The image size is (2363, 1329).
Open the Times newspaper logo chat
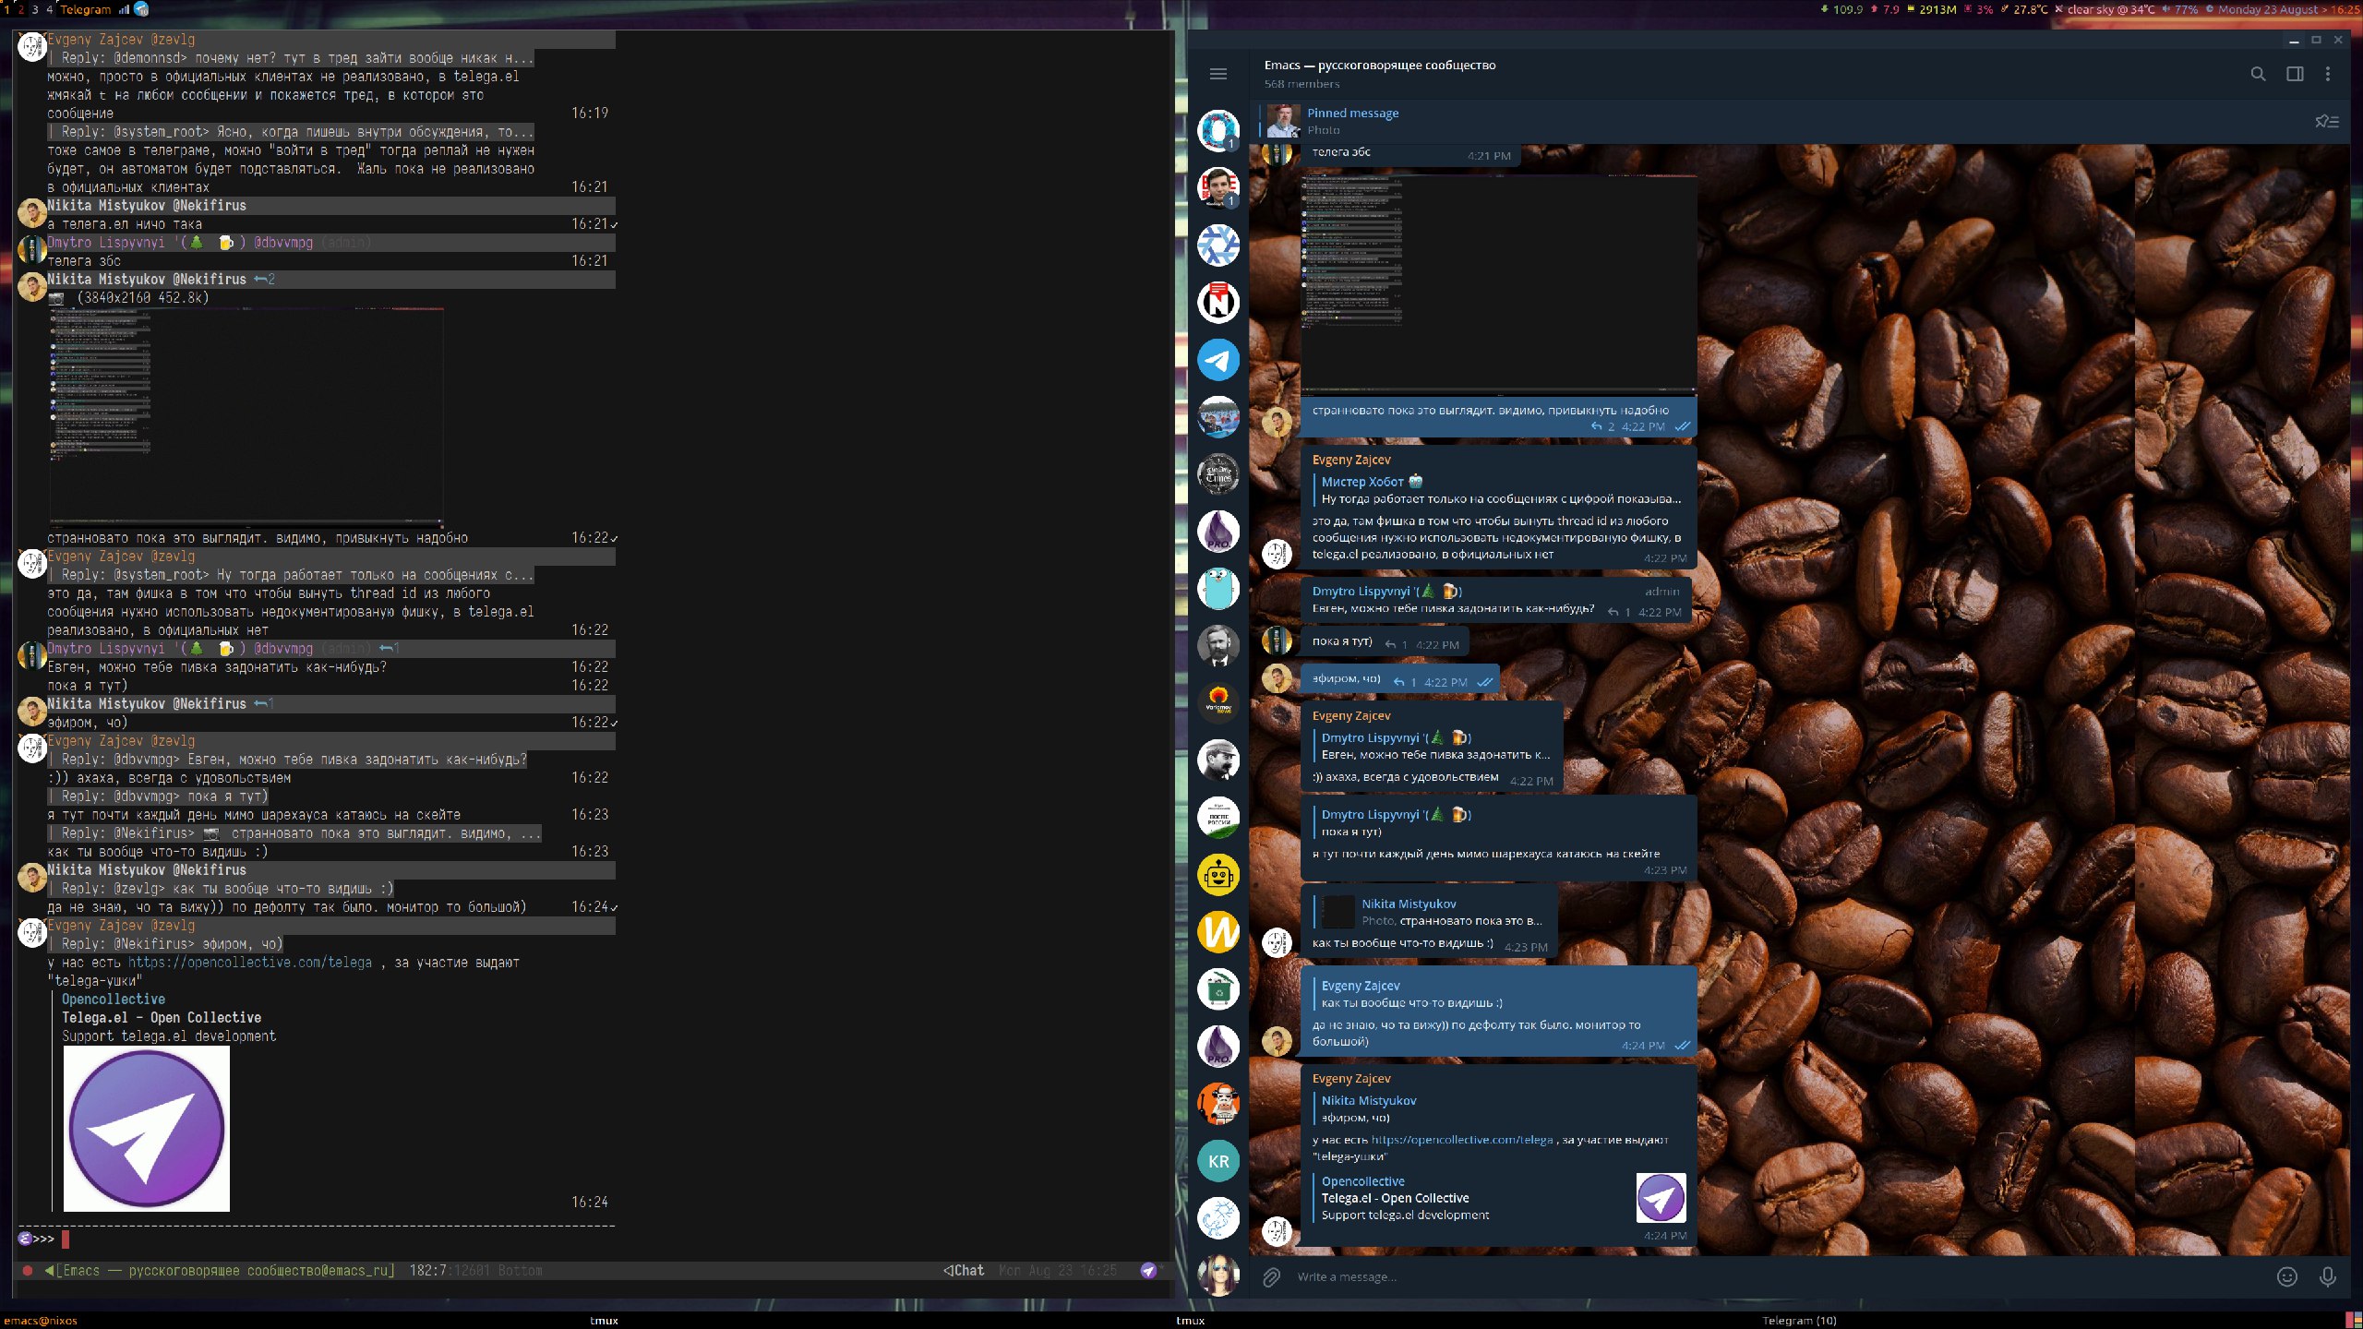click(1218, 474)
